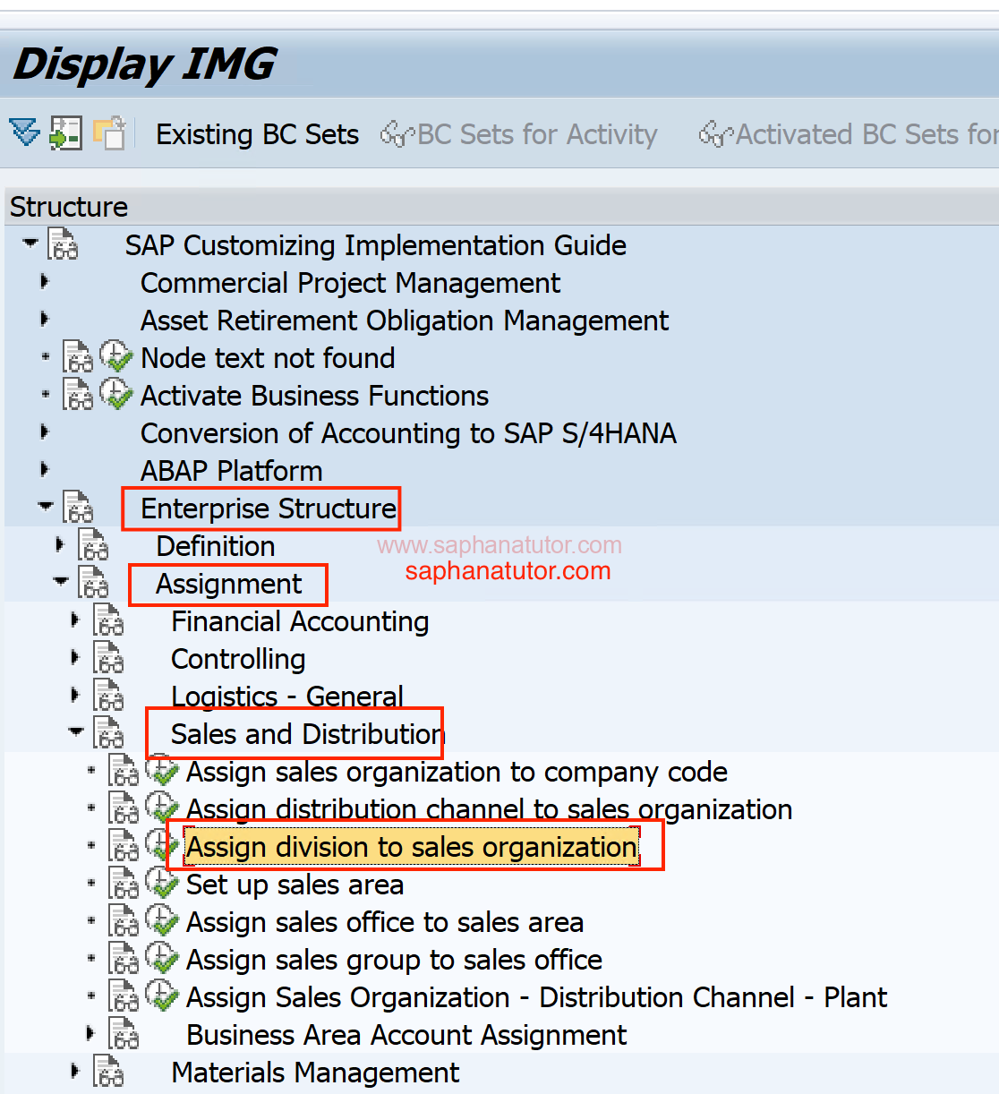Expand Conversion of Accounting to SAP S/4HANA
Viewport: 999px width, 1094px height.
[x=45, y=432]
